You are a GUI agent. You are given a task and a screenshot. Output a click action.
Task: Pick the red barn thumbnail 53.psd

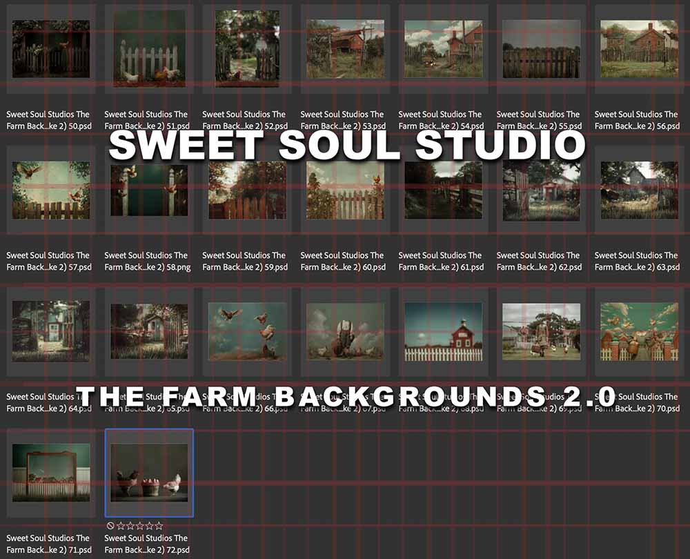coord(346,49)
